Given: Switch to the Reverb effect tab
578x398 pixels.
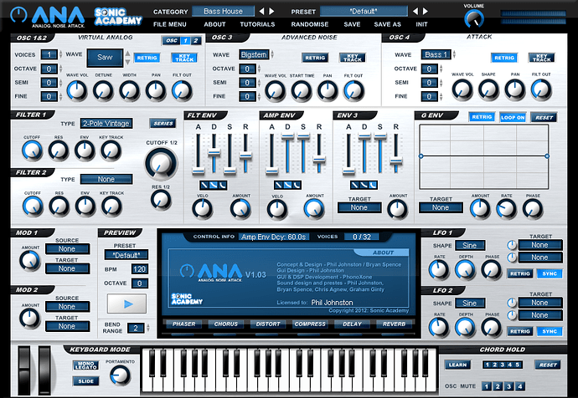Looking at the screenshot, I should (394, 324).
